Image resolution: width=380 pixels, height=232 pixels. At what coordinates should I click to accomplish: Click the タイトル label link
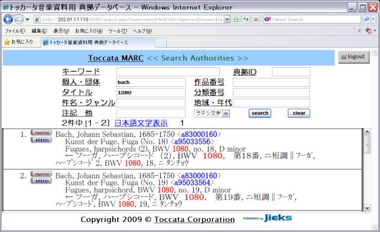77,92
